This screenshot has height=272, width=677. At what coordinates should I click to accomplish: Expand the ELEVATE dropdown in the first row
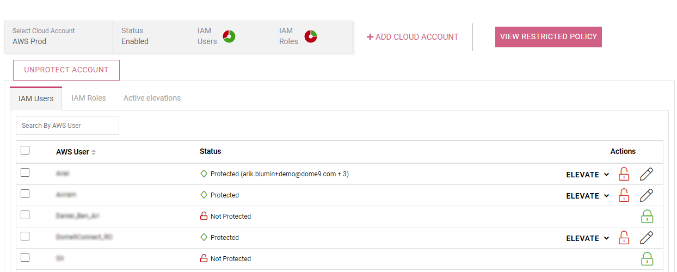tap(587, 175)
